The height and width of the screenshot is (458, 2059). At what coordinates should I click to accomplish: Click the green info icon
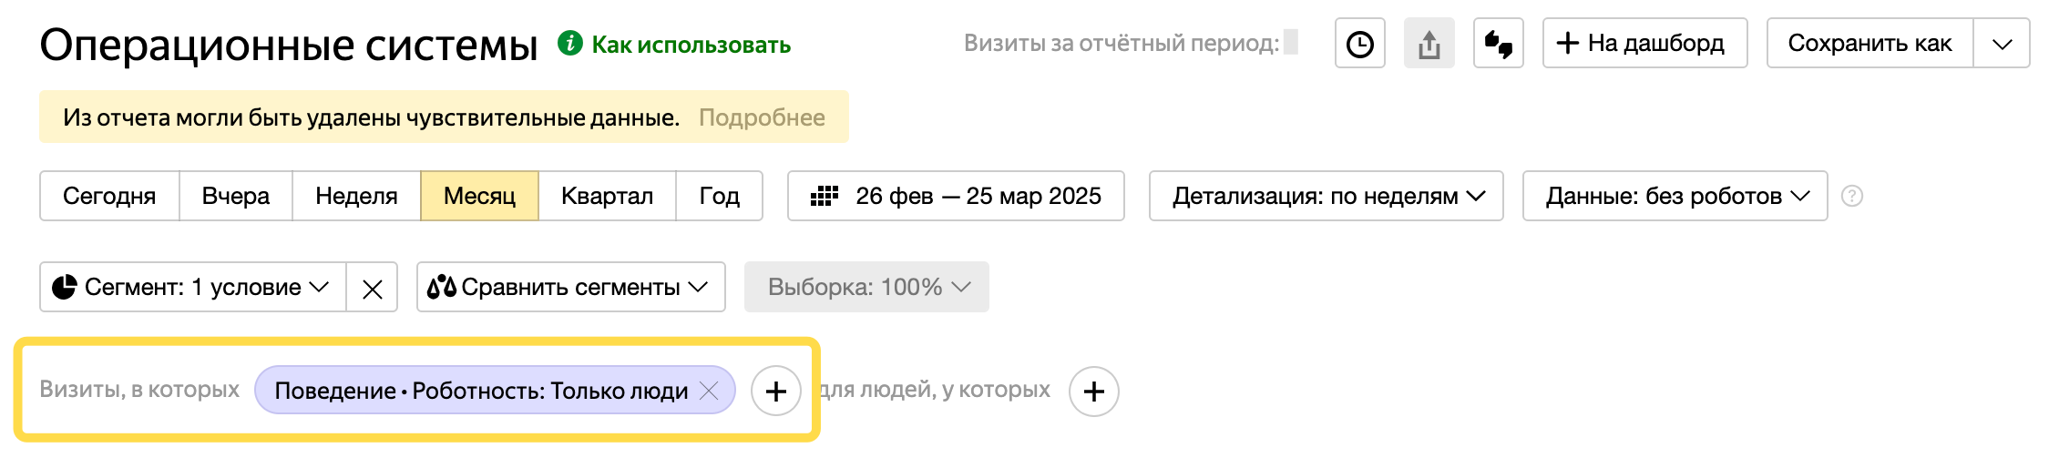point(570,43)
